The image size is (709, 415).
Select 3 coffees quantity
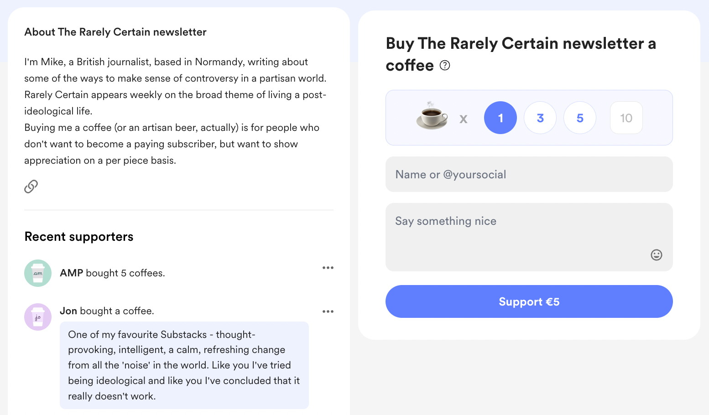point(540,118)
